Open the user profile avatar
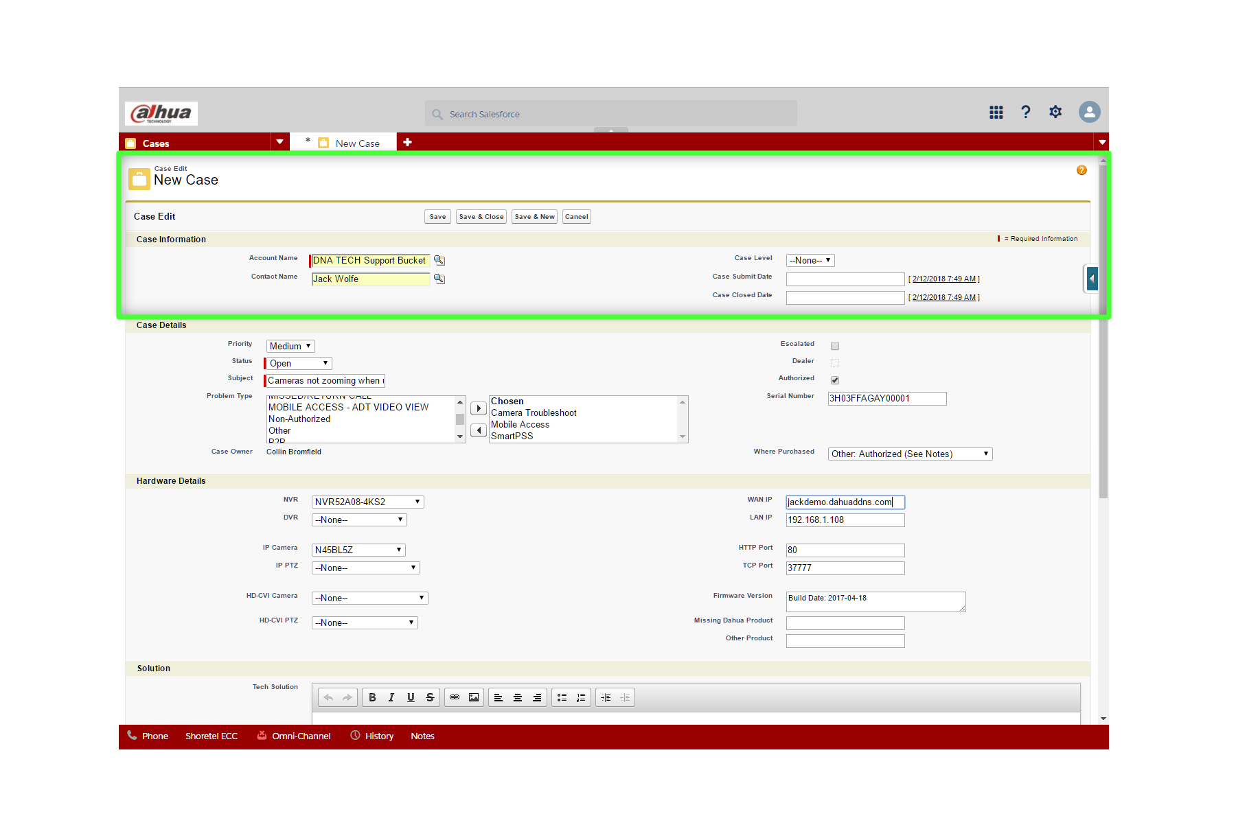Viewport: 1236px width, 827px height. pos(1089,112)
